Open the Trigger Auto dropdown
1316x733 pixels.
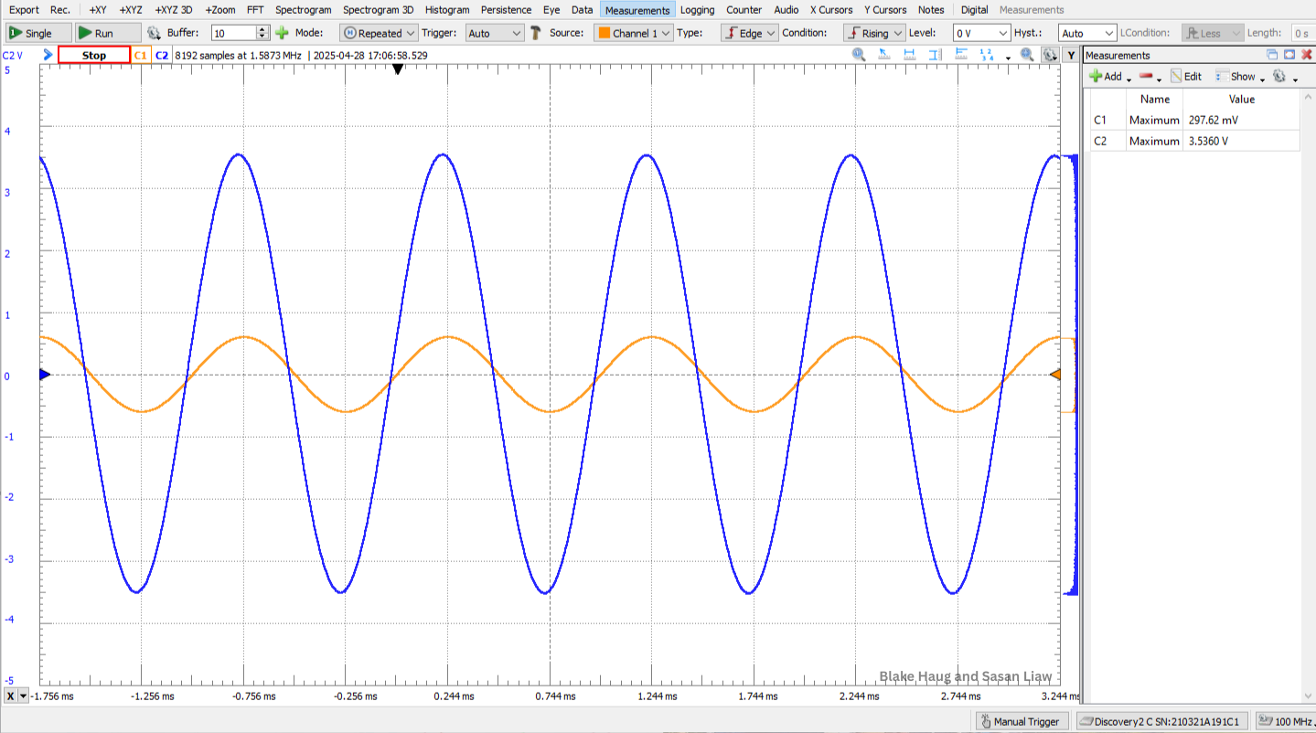point(494,33)
